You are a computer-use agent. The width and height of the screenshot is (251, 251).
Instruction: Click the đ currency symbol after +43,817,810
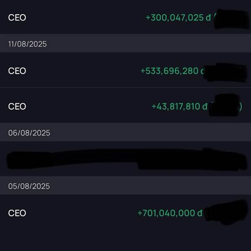click(x=205, y=106)
